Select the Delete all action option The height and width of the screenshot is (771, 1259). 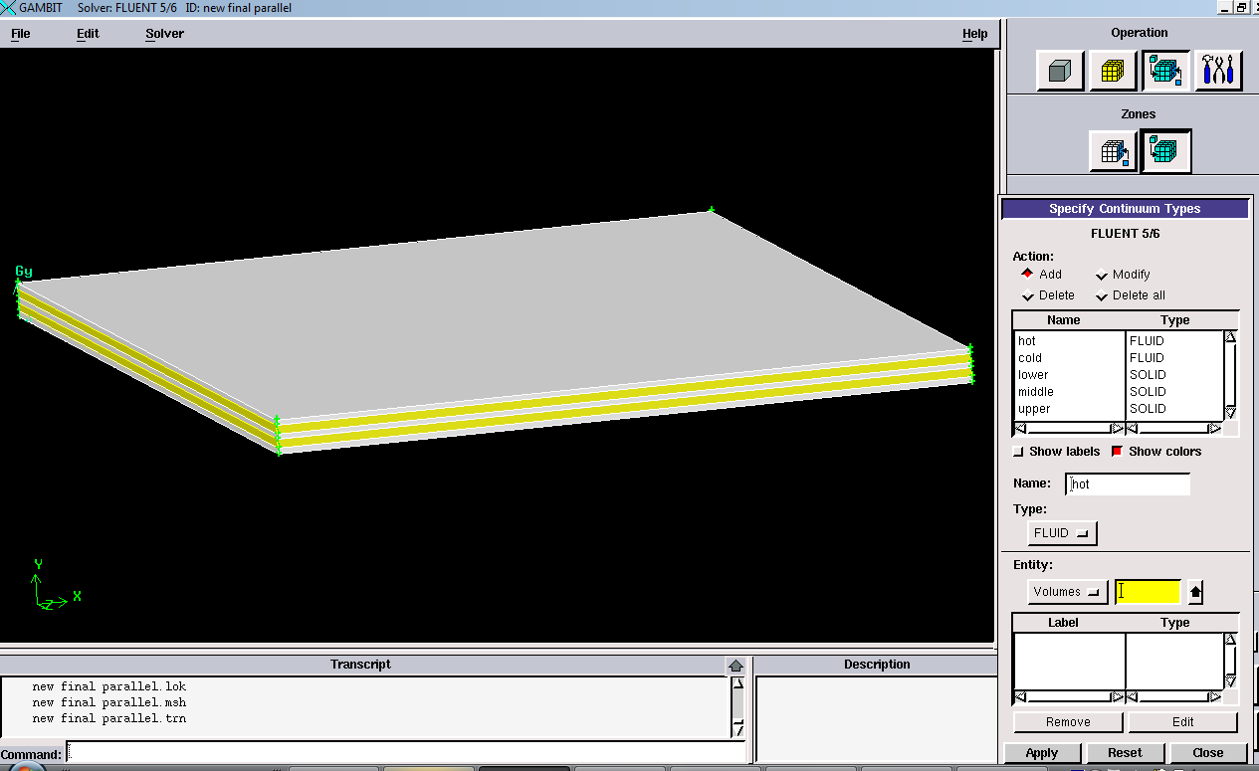coord(1102,295)
